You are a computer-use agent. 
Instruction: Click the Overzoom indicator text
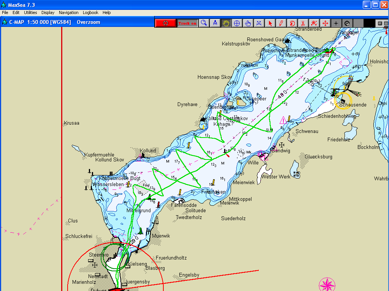pyautogui.click(x=89, y=22)
